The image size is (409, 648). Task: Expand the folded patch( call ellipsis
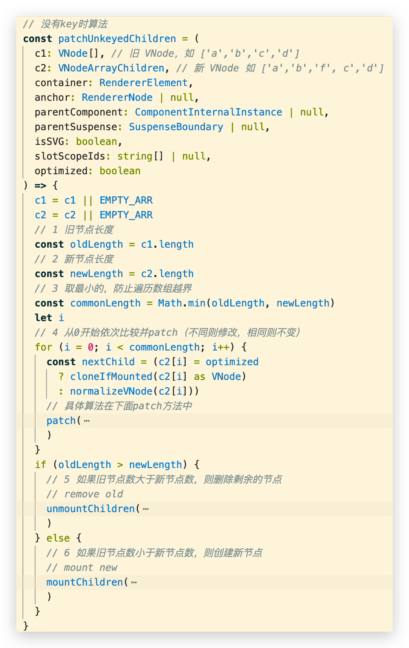tap(87, 421)
